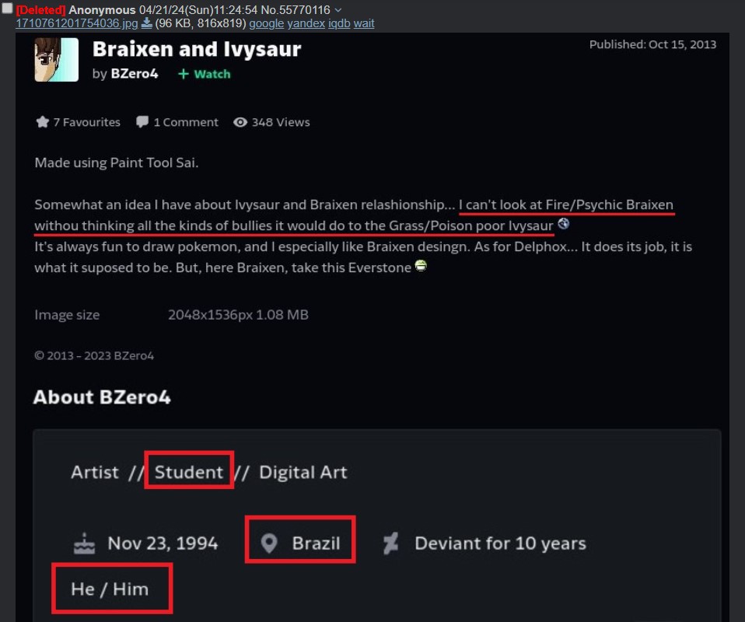Download the attached jpg file

(146, 23)
